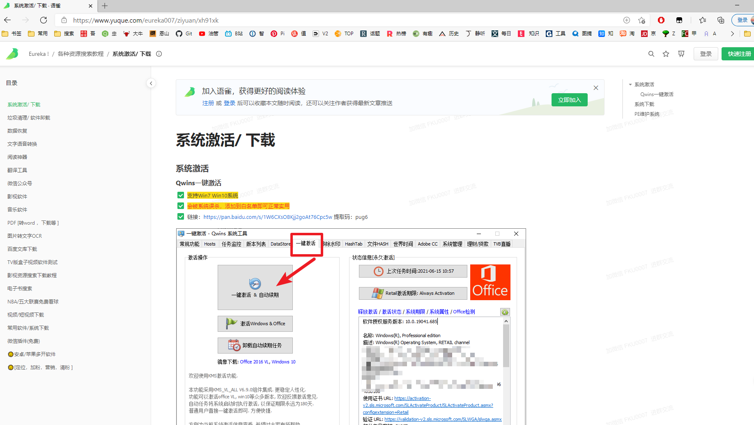This screenshot has width=754, height=425.
Task: Open the TOP bookmark
Action: coord(344,34)
